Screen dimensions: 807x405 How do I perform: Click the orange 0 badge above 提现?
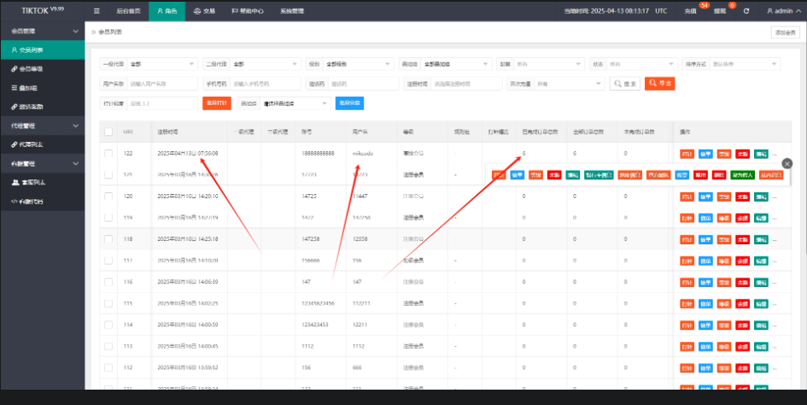[x=732, y=6]
